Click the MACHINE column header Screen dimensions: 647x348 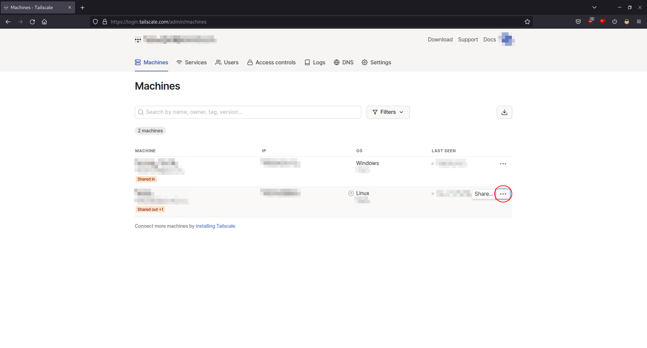145,151
